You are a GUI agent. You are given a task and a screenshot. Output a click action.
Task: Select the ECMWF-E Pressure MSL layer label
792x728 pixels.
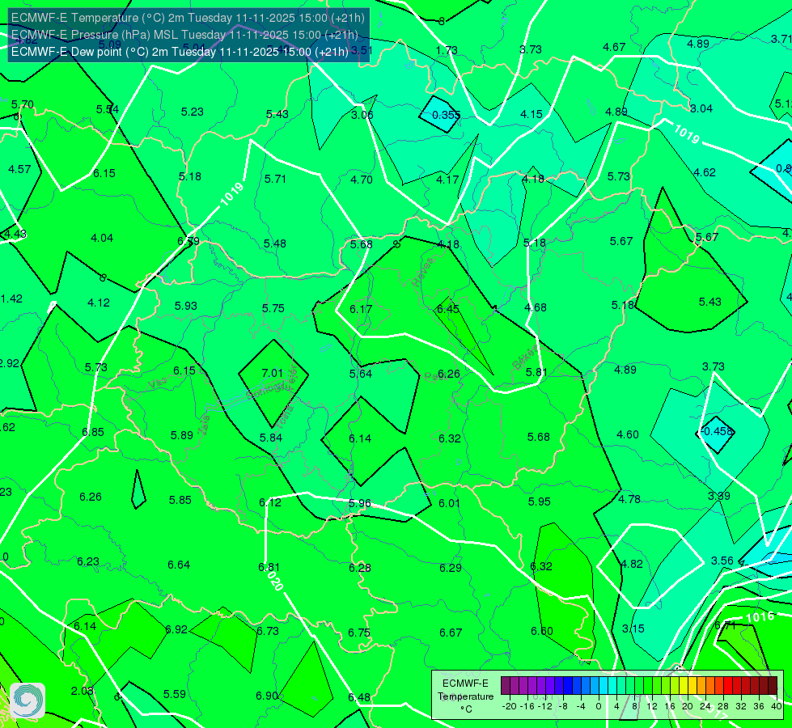pyautogui.click(x=184, y=35)
